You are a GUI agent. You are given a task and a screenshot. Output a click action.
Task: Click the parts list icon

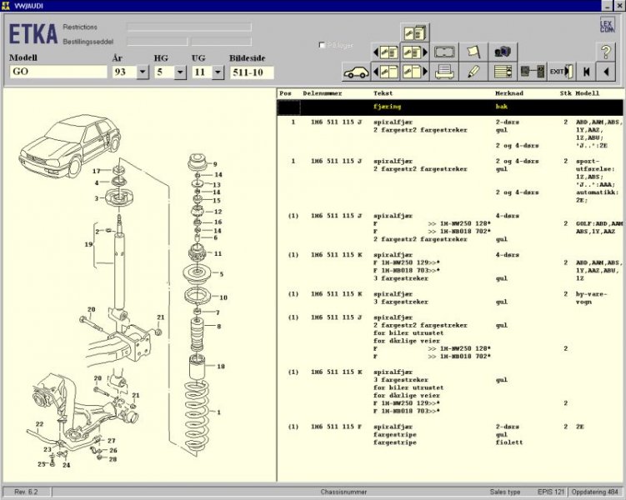(502, 72)
